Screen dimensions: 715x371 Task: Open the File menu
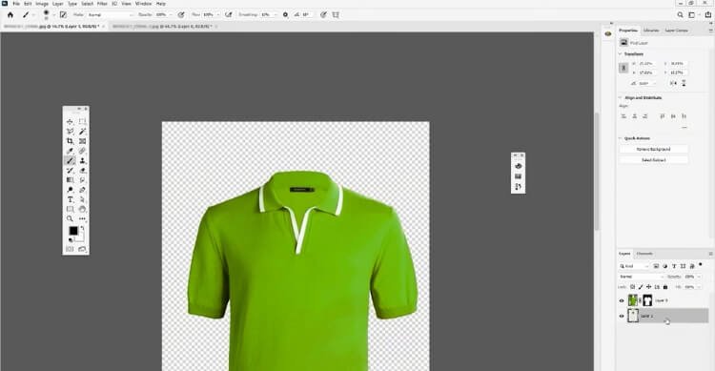click(16, 4)
